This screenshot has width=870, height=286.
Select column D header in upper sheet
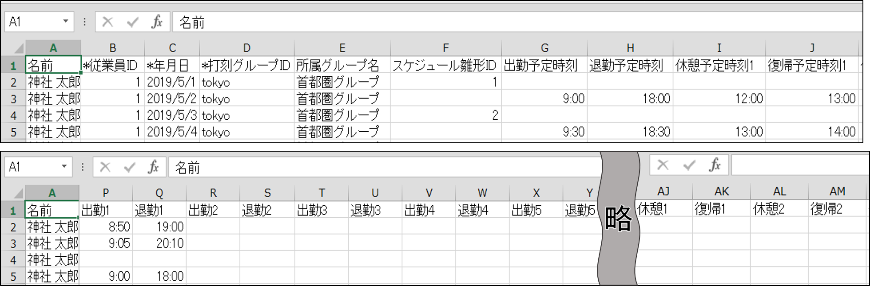click(247, 48)
